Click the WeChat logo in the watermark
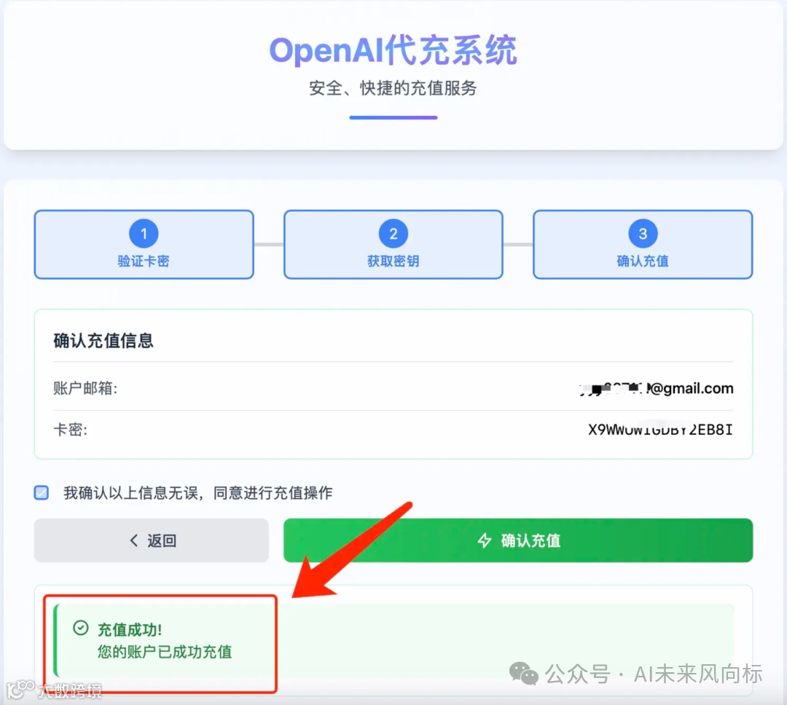The height and width of the screenshot is (705, 787). (x=523, y=674)
